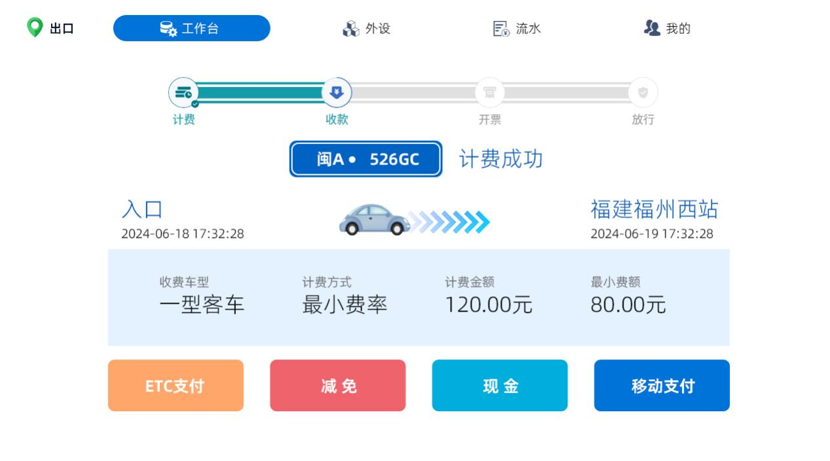Click the license plate 闽A 526GC
Viewport: 830px width, 461px height.
pyautogui.click(x=366, y=159)
